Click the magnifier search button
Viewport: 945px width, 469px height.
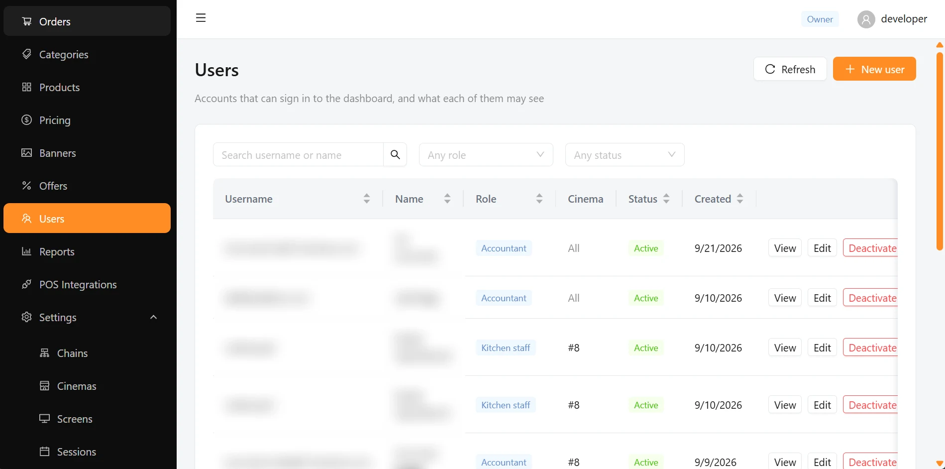click(395, 155)
